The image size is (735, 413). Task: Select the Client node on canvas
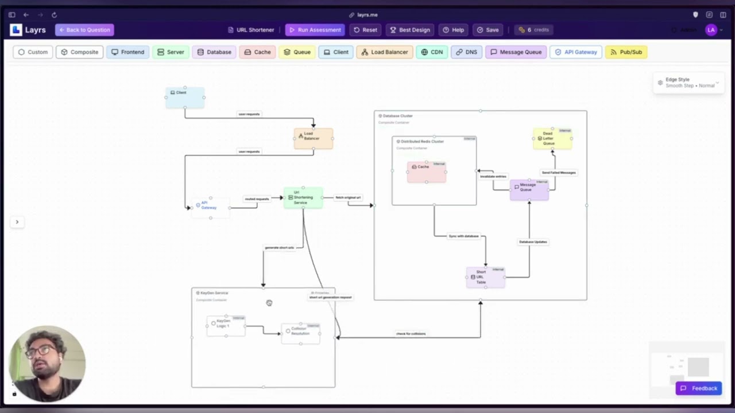coord(185,98)
